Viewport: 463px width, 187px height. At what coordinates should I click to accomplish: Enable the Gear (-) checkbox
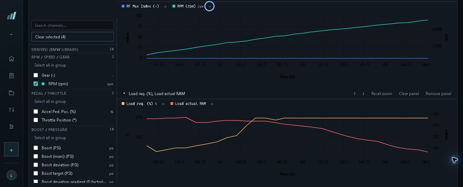[x=36, y=75]
